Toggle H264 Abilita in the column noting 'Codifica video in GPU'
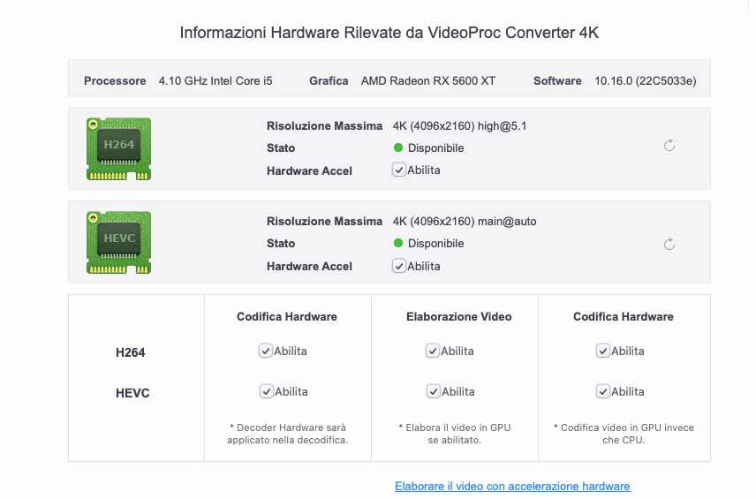The height and width of the screenshot is (499, 756). 603,351
